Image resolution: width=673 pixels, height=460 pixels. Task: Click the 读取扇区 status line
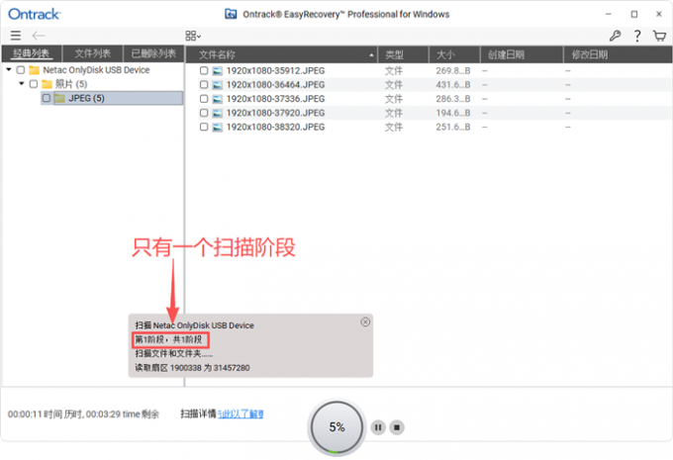coord(192,368)
